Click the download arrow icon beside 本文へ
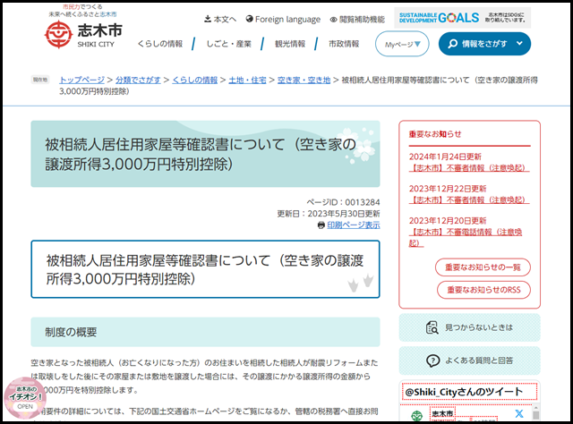 pyautogui.click(x=208, y=19)
